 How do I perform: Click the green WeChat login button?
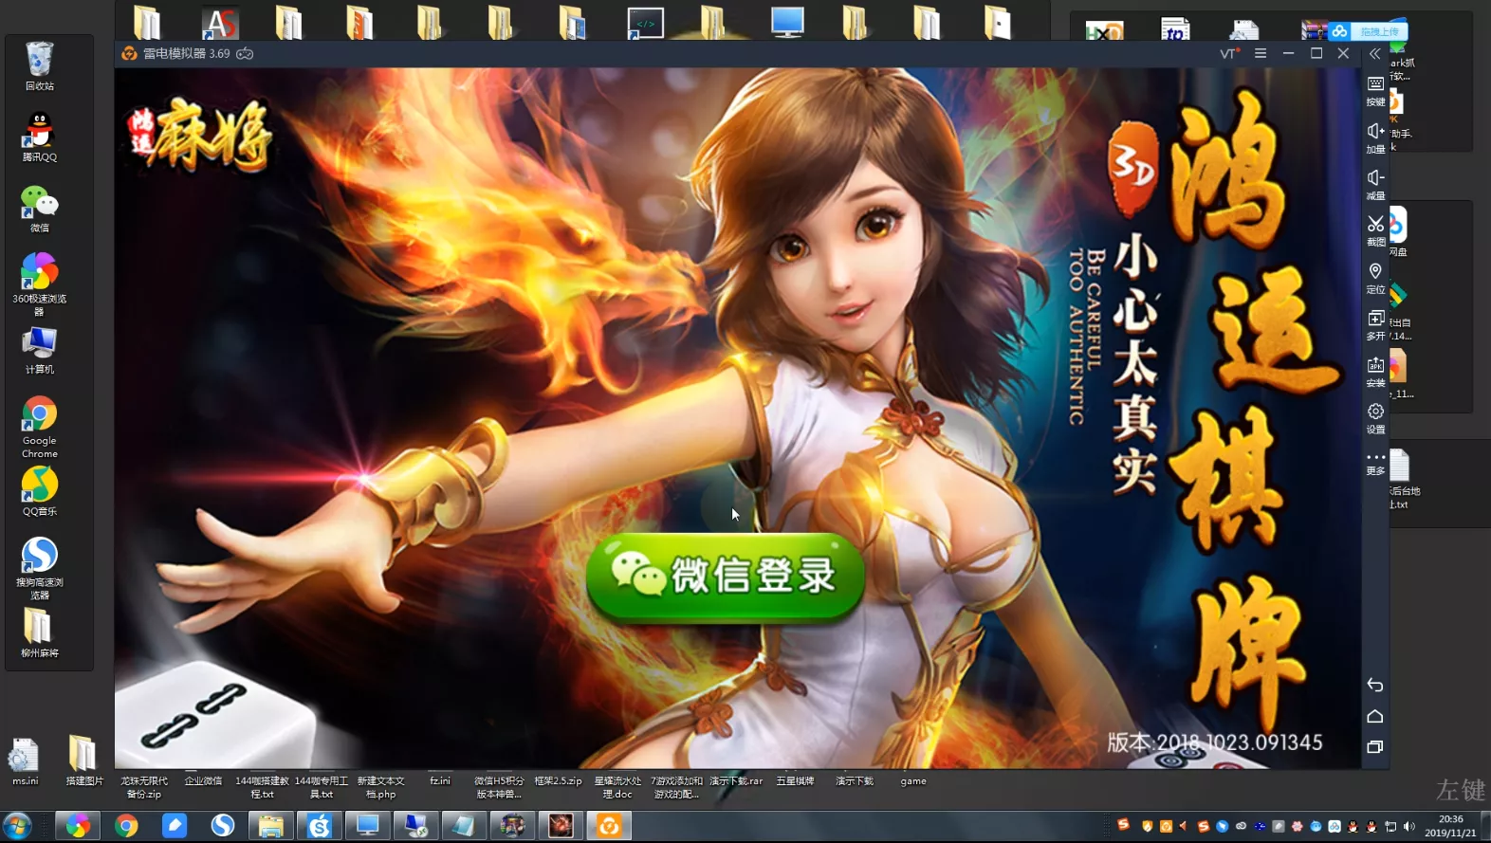(x=726, y=576)
